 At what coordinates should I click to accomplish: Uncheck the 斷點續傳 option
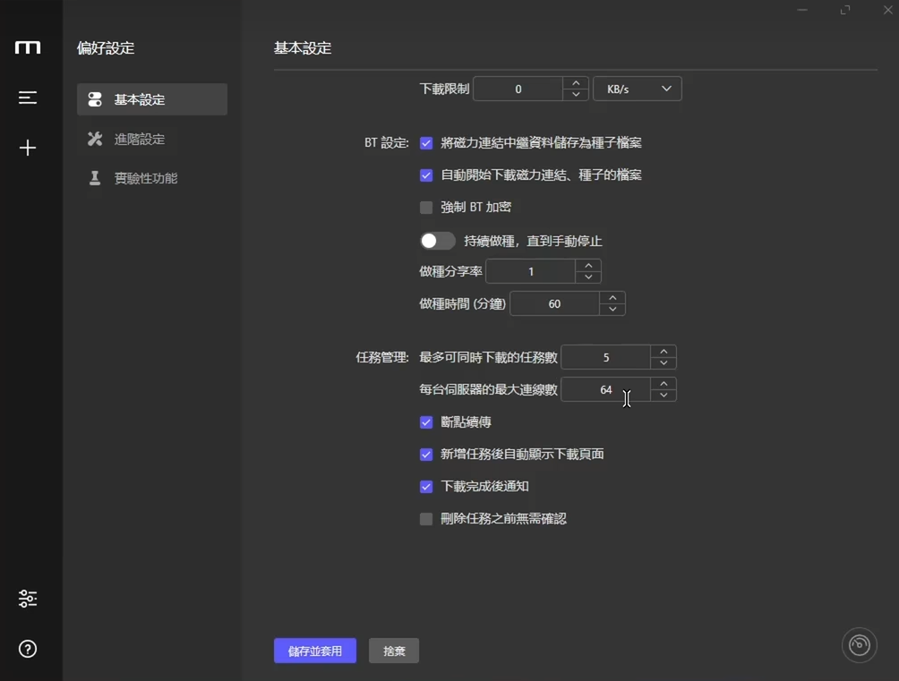(x=425, y=421)
